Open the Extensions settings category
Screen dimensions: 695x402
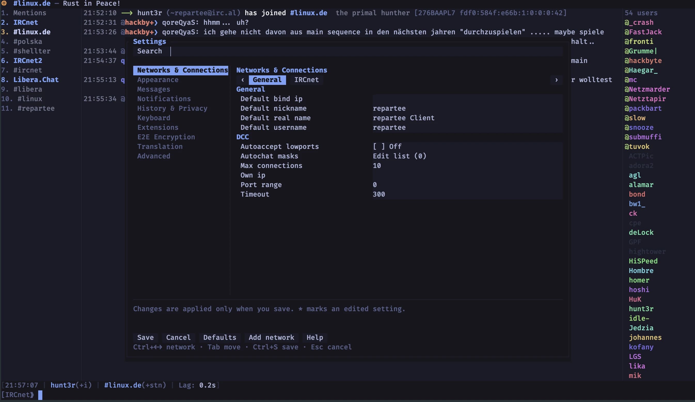click(x=158, y=128)
